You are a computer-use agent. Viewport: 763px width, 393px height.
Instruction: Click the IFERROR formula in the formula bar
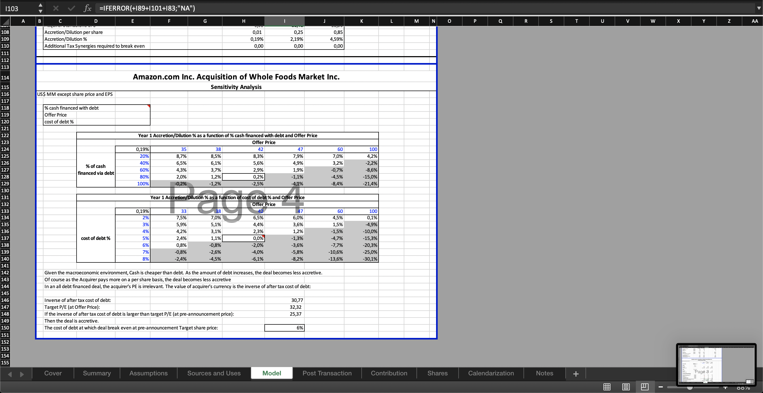147,8
